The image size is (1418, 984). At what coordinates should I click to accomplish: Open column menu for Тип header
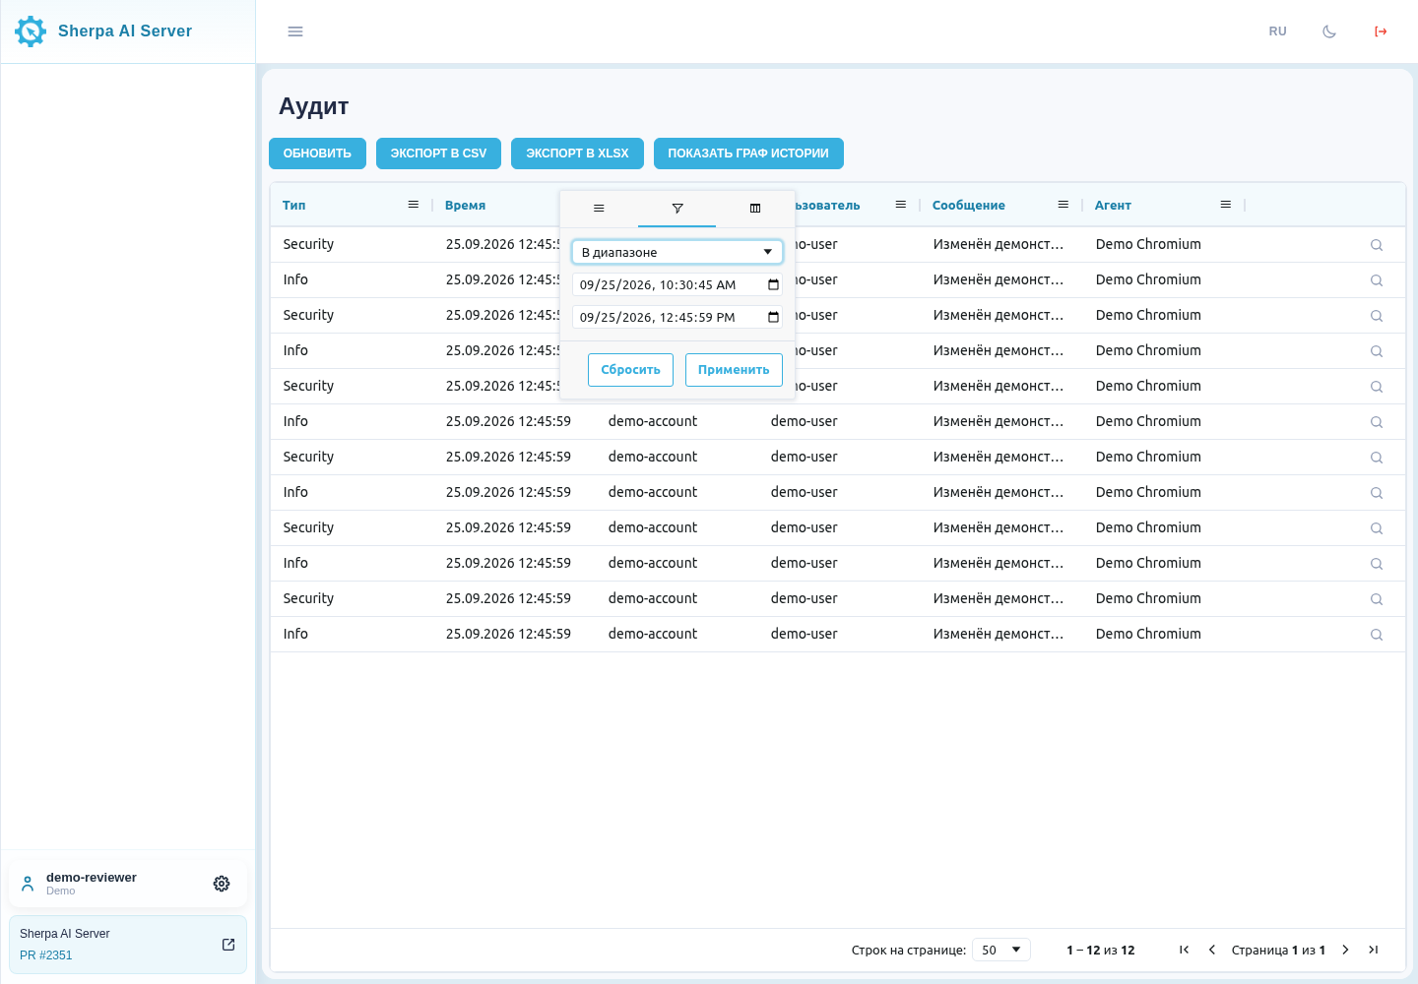[x=414, y=205]
